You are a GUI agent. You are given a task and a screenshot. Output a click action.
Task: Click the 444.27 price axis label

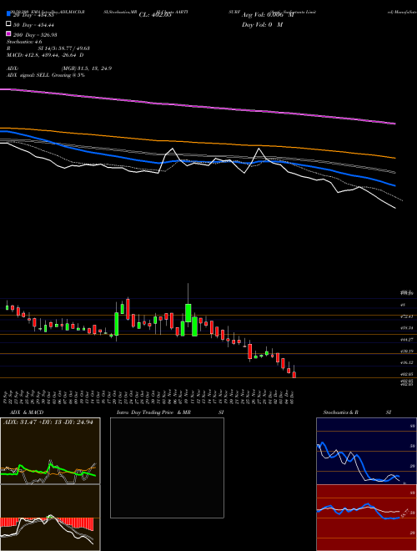407,340
